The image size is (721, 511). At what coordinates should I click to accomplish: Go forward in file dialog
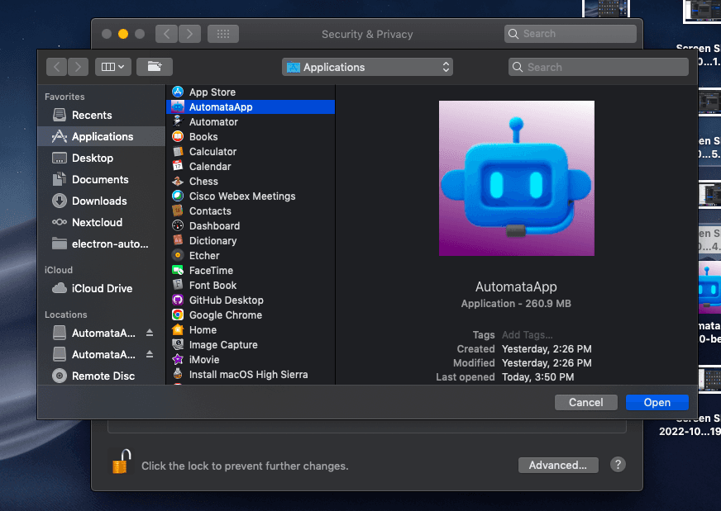point(79,67)
